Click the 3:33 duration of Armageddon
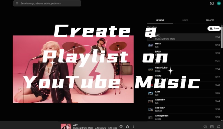 (x=218, y=117)
